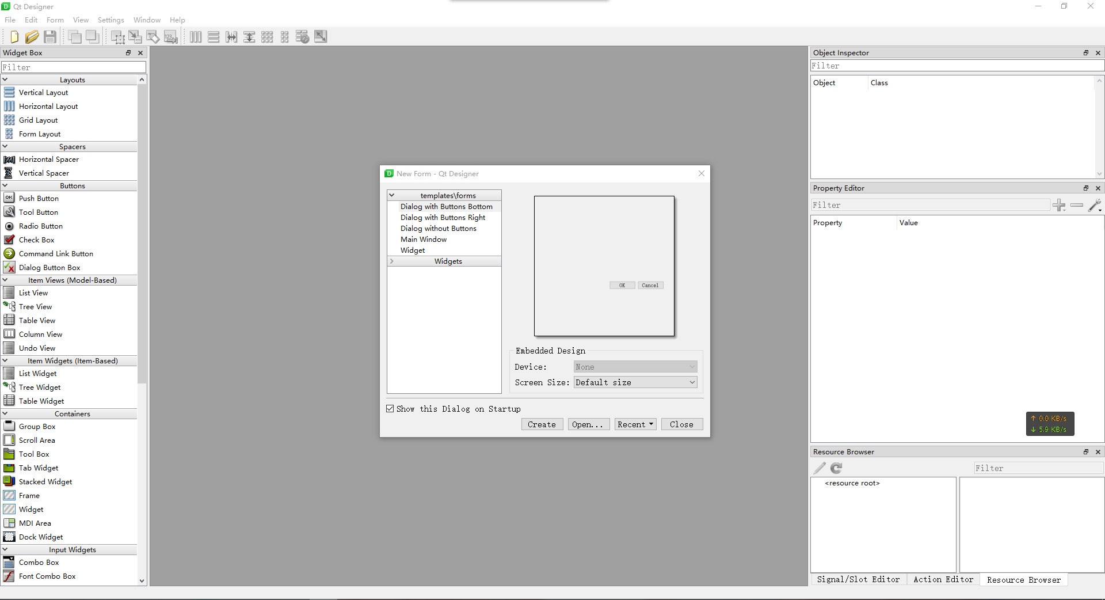1105x600 pixels.
Task: Open the Screen Size dropdown
Action: click(635, 382)
